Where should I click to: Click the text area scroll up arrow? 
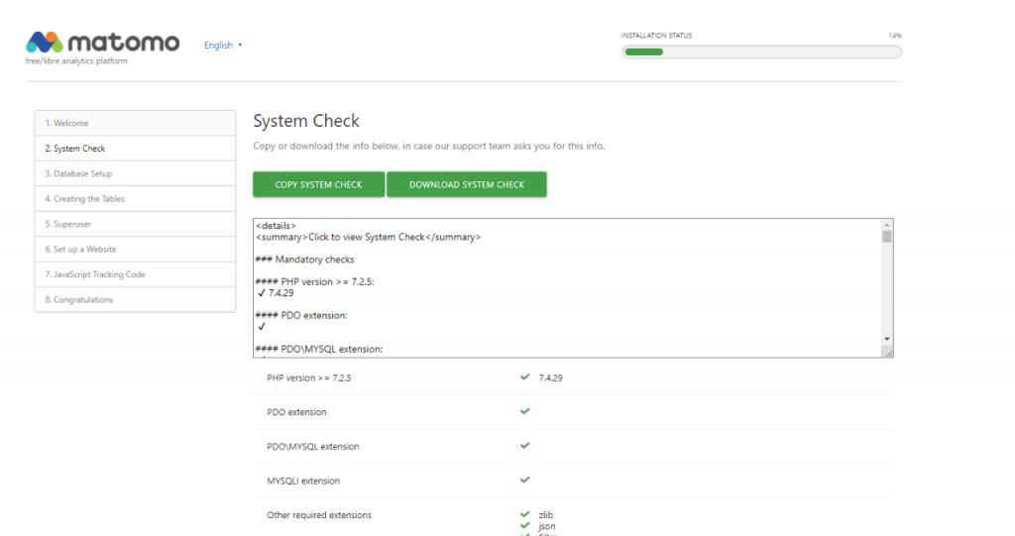click(887, 225)
